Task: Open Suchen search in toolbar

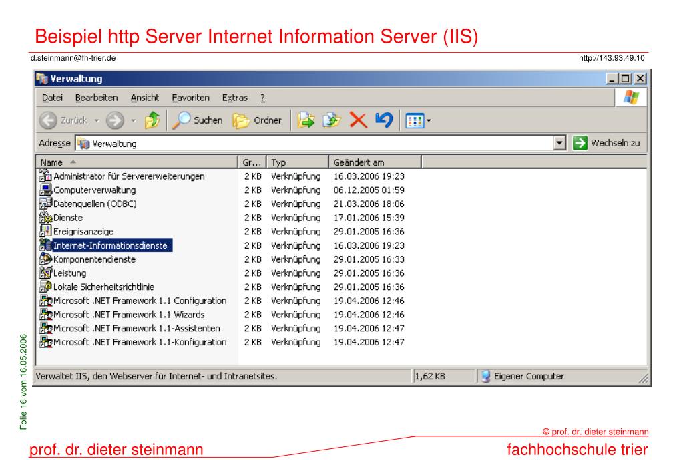Action: click(198, 120)
